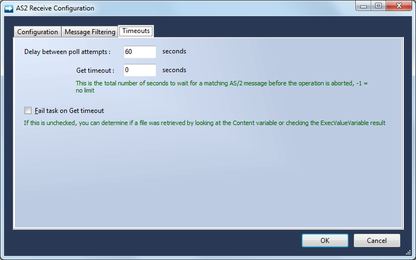
Task: Select the Timeouts tab
Action: click(x=136, y=31)
